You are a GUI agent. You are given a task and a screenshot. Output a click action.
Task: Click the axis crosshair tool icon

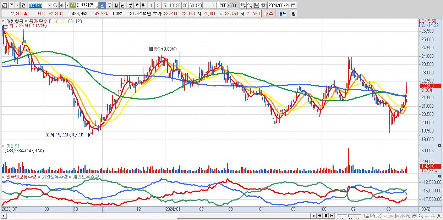point(385,216)
